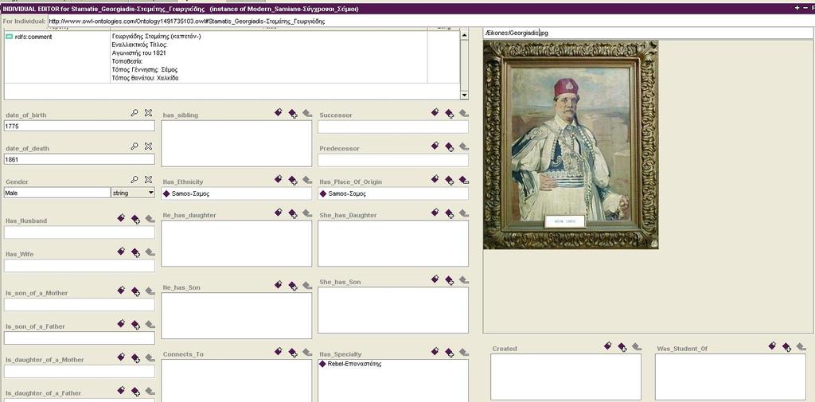Click the Predecessor value field
Screen dimensions: 815x402
(393, 160)
